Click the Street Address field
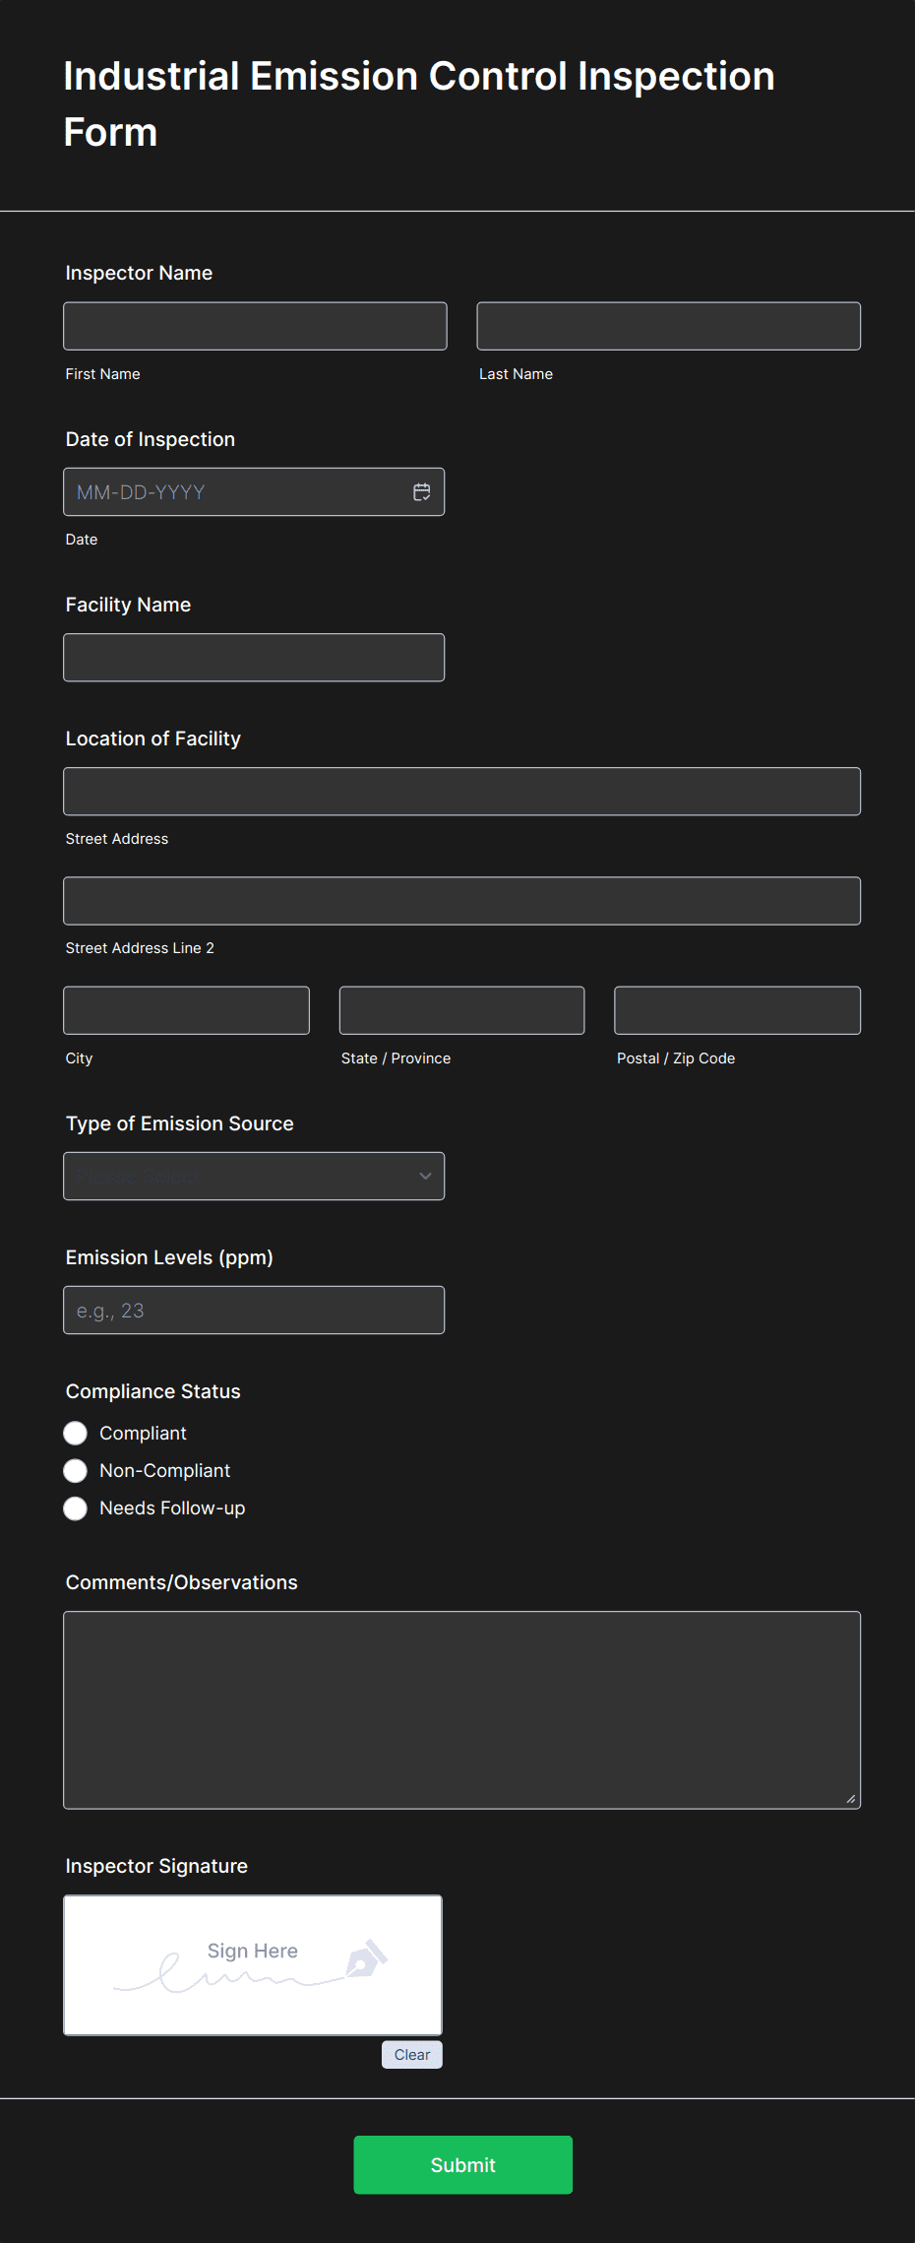 pyautogui.click(x=461, y=792)
